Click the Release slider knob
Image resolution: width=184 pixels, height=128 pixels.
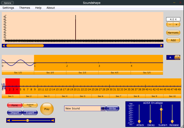coord(172,121)
